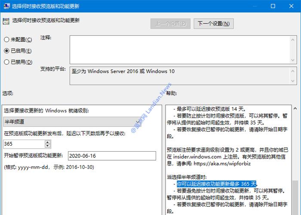Click the policy setting icon beside the title
301x215 pixels.
(6, 21)
